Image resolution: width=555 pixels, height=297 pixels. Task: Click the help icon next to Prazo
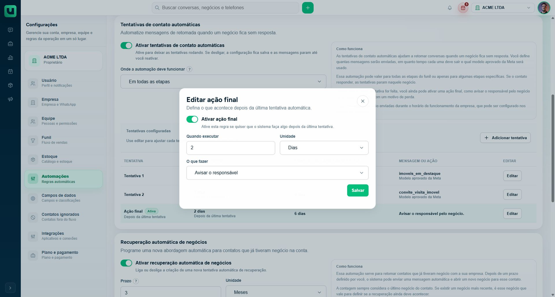point(136,281)
